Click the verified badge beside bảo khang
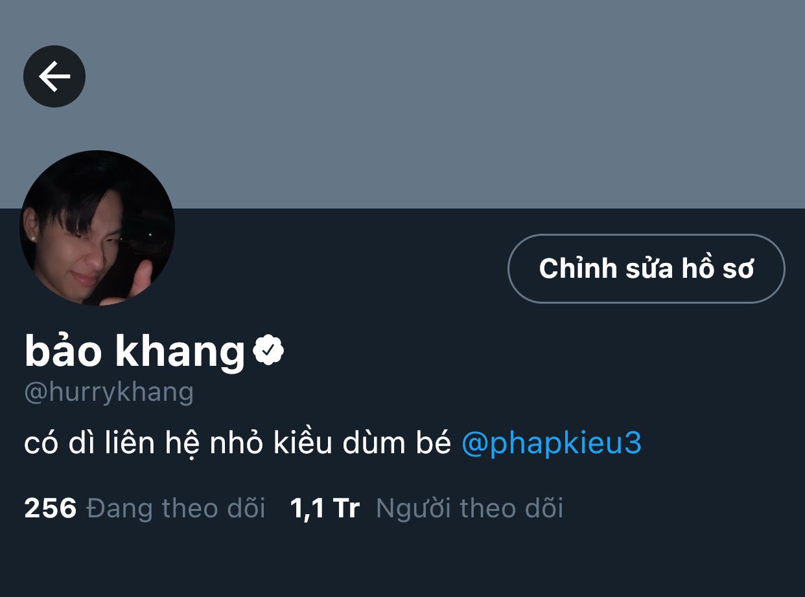Screen dimensions: 805x597 pos(268,350)
